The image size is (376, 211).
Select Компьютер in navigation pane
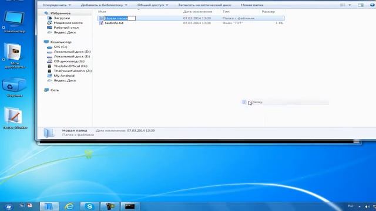[x=61, y=42]
